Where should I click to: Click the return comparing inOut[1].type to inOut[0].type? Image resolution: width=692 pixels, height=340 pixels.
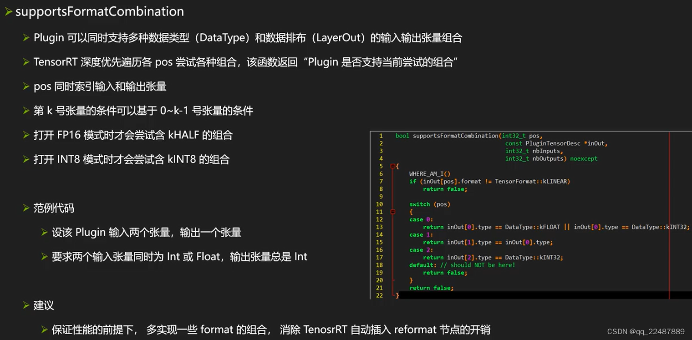click(488, 242)
